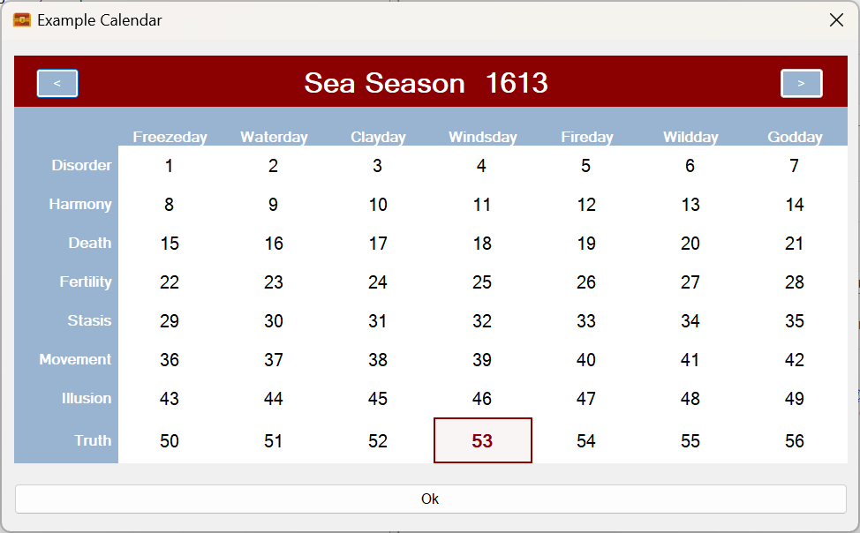Close the Example Calendar window
The width and height of the screenshot is (860, 533).
pyautogui.click(x=836, y=20)
